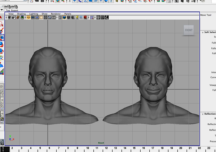Open the Shading menu
Image resolution: width=216 pixels, height=152 pixels.
pos(21,14)
